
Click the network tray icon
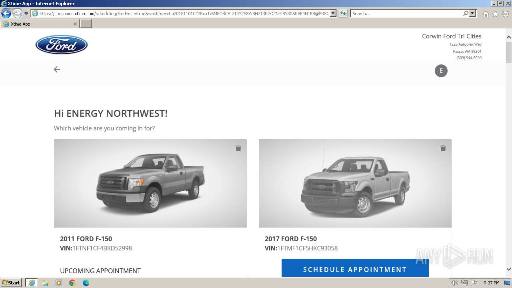[x=464, y=283]
